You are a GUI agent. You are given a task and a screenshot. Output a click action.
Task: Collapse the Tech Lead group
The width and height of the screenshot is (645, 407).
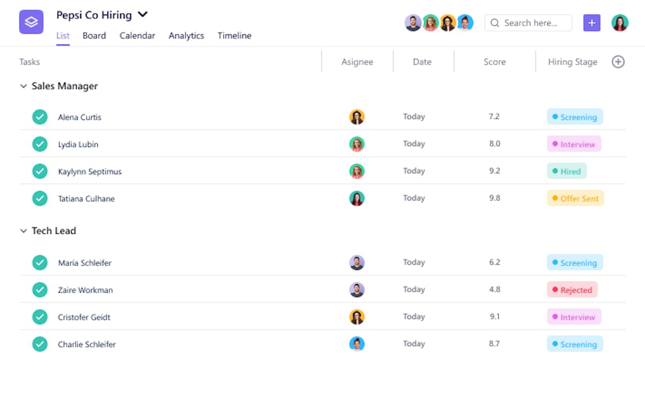pyautogui.click(x=23, y=231)
